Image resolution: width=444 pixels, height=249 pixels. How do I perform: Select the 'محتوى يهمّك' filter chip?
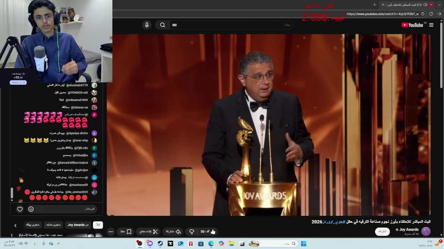33,225
